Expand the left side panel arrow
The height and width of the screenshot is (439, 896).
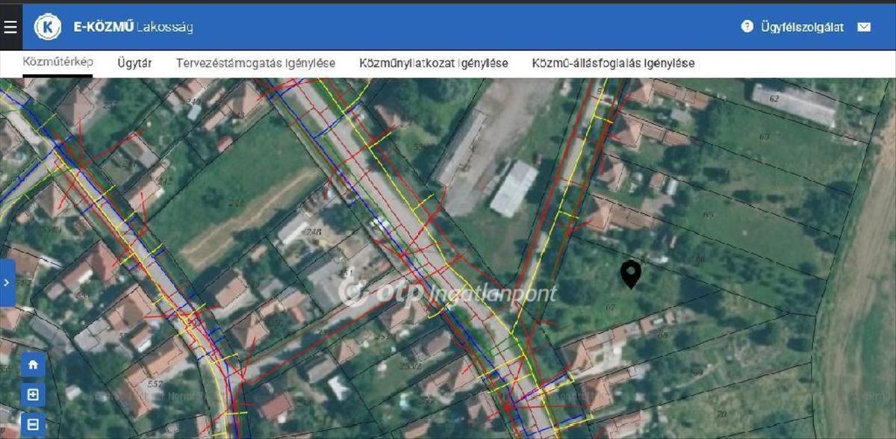7,283
